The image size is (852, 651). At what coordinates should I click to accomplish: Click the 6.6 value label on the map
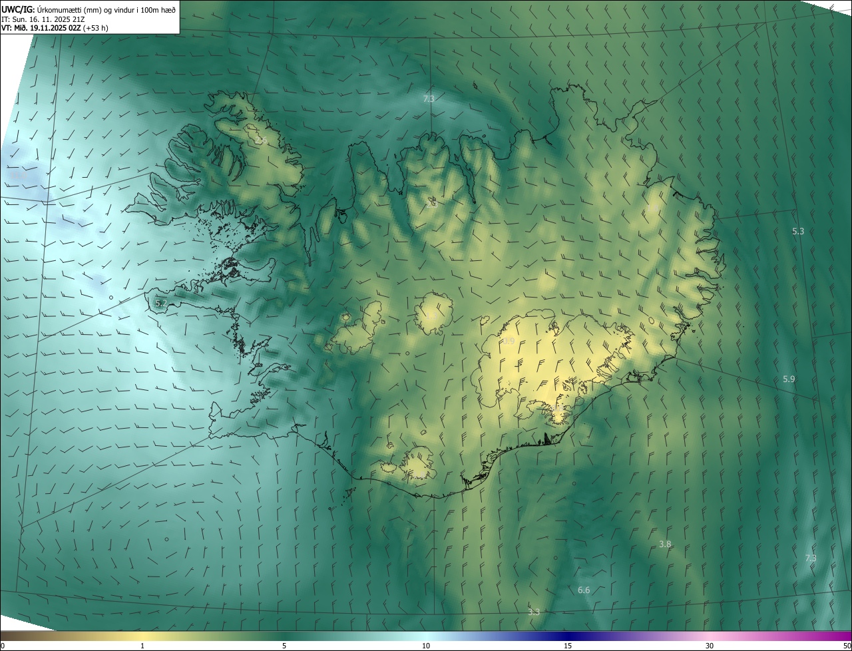pos(584,590)
